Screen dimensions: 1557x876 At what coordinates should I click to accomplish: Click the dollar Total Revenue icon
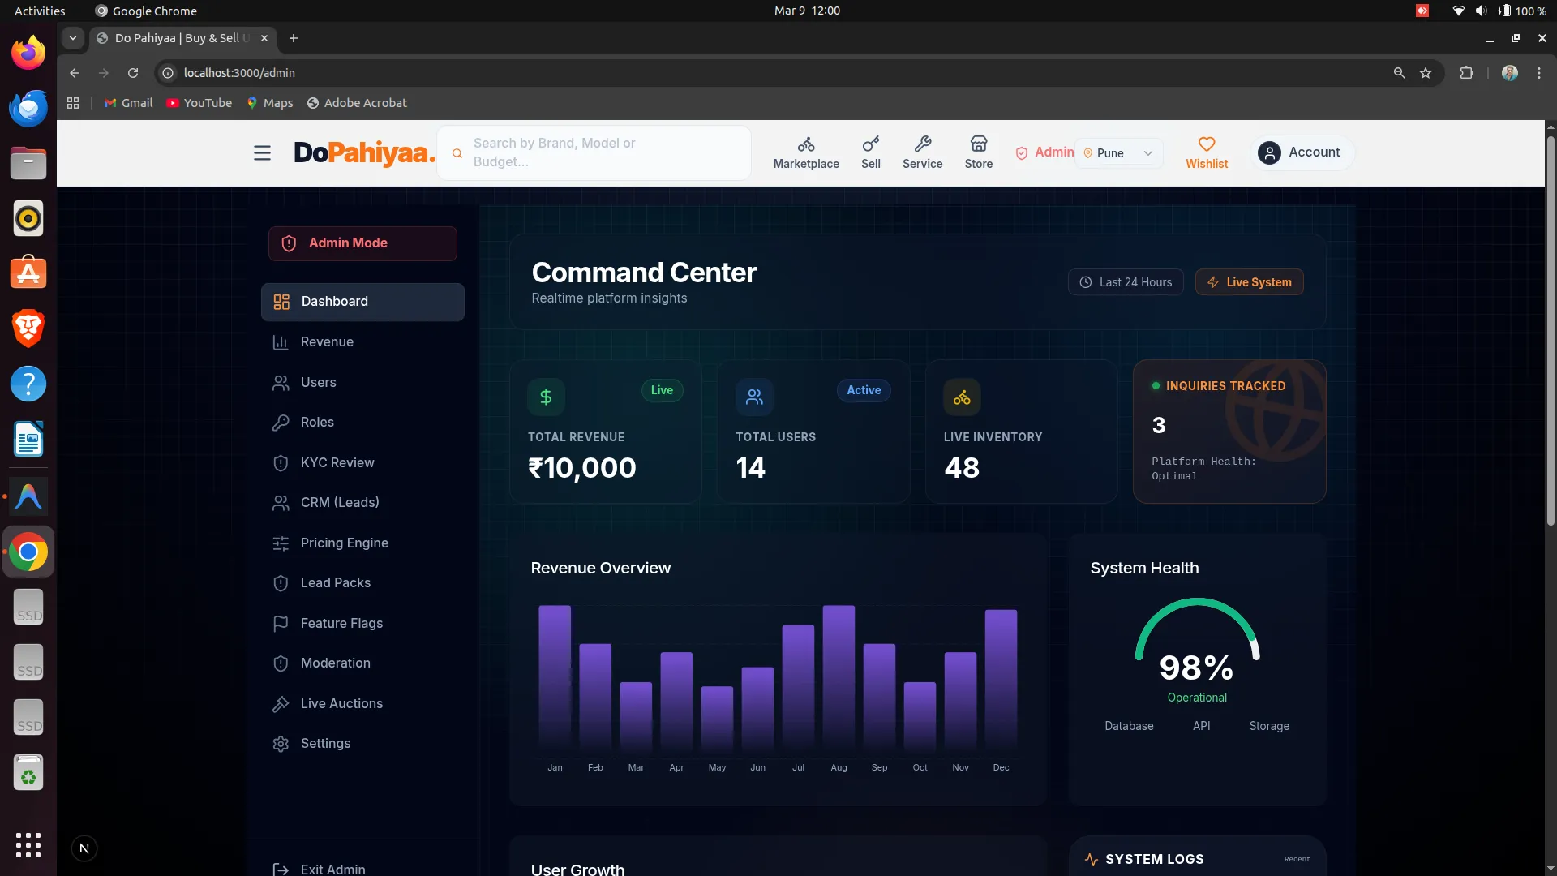(x=546, y=397)
